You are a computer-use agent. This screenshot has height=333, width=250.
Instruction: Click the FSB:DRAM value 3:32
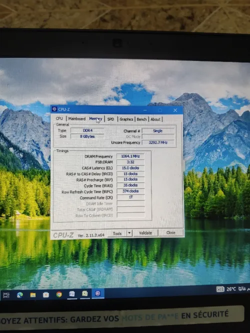click(x=130, y=162)
